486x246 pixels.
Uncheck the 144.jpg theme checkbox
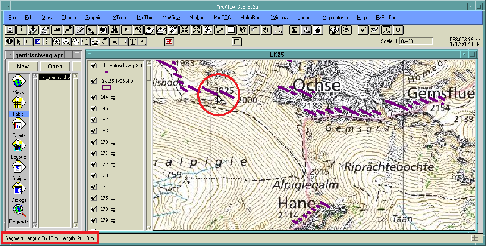tap(94, 97)
